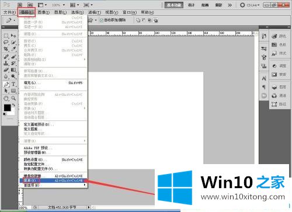
Task: Select the Gradient tool
Action: [13, 69]
